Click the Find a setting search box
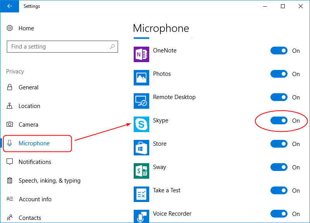The height and width of the screenshot is (223, 310). coord(62,47)
